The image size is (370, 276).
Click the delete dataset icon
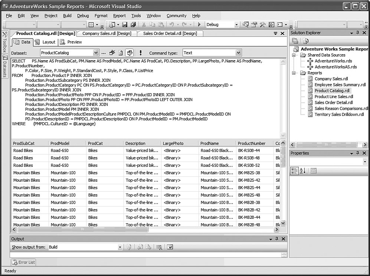(x=112, y=53)
